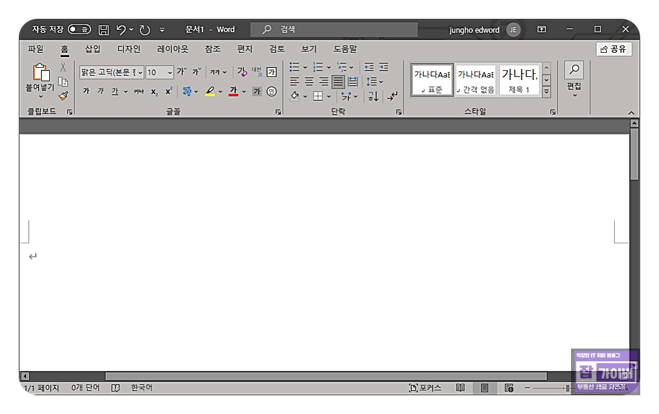Open the 편집 editing button
Viewport: 659px width, 414px height.
(x=574, y=80)
